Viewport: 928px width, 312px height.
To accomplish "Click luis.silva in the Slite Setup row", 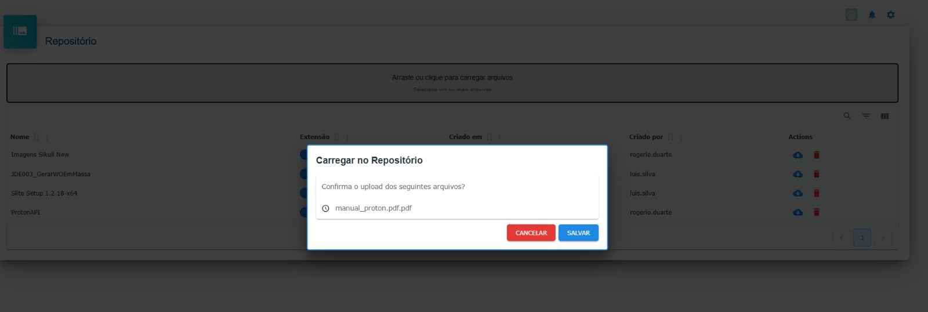I will pos(643,193).
